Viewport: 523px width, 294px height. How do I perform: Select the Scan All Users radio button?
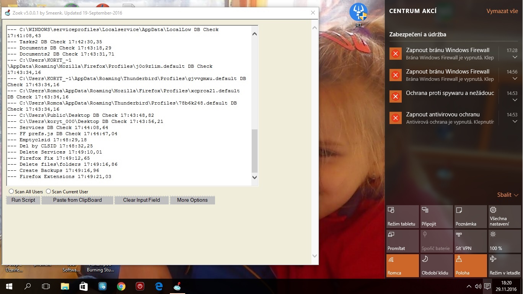(11, 191)
